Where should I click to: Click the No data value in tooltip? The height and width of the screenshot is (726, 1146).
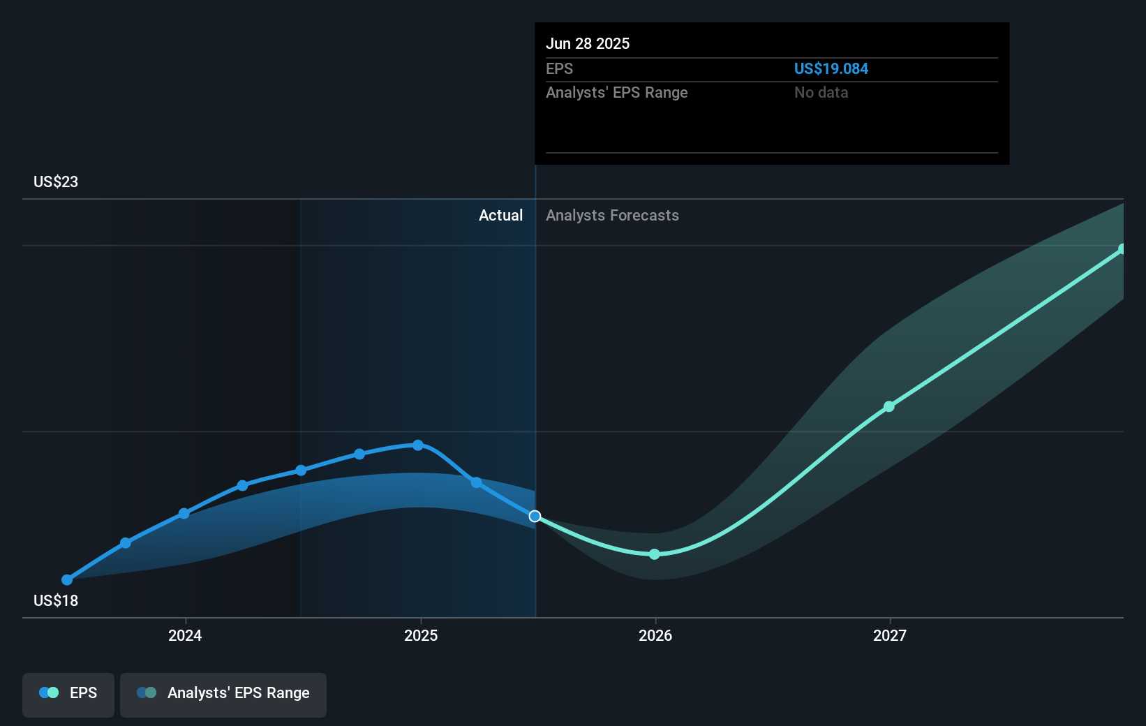coord(821,93)
